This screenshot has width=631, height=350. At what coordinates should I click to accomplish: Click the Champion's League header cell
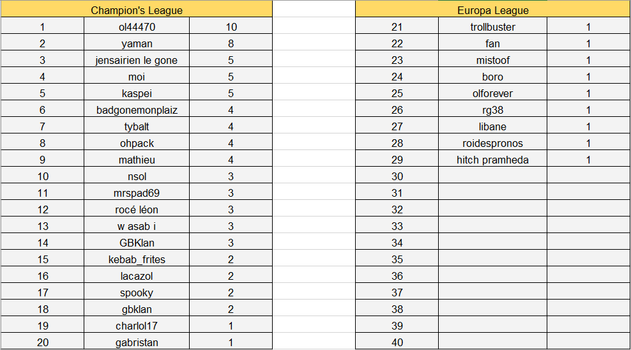[137, 10]
